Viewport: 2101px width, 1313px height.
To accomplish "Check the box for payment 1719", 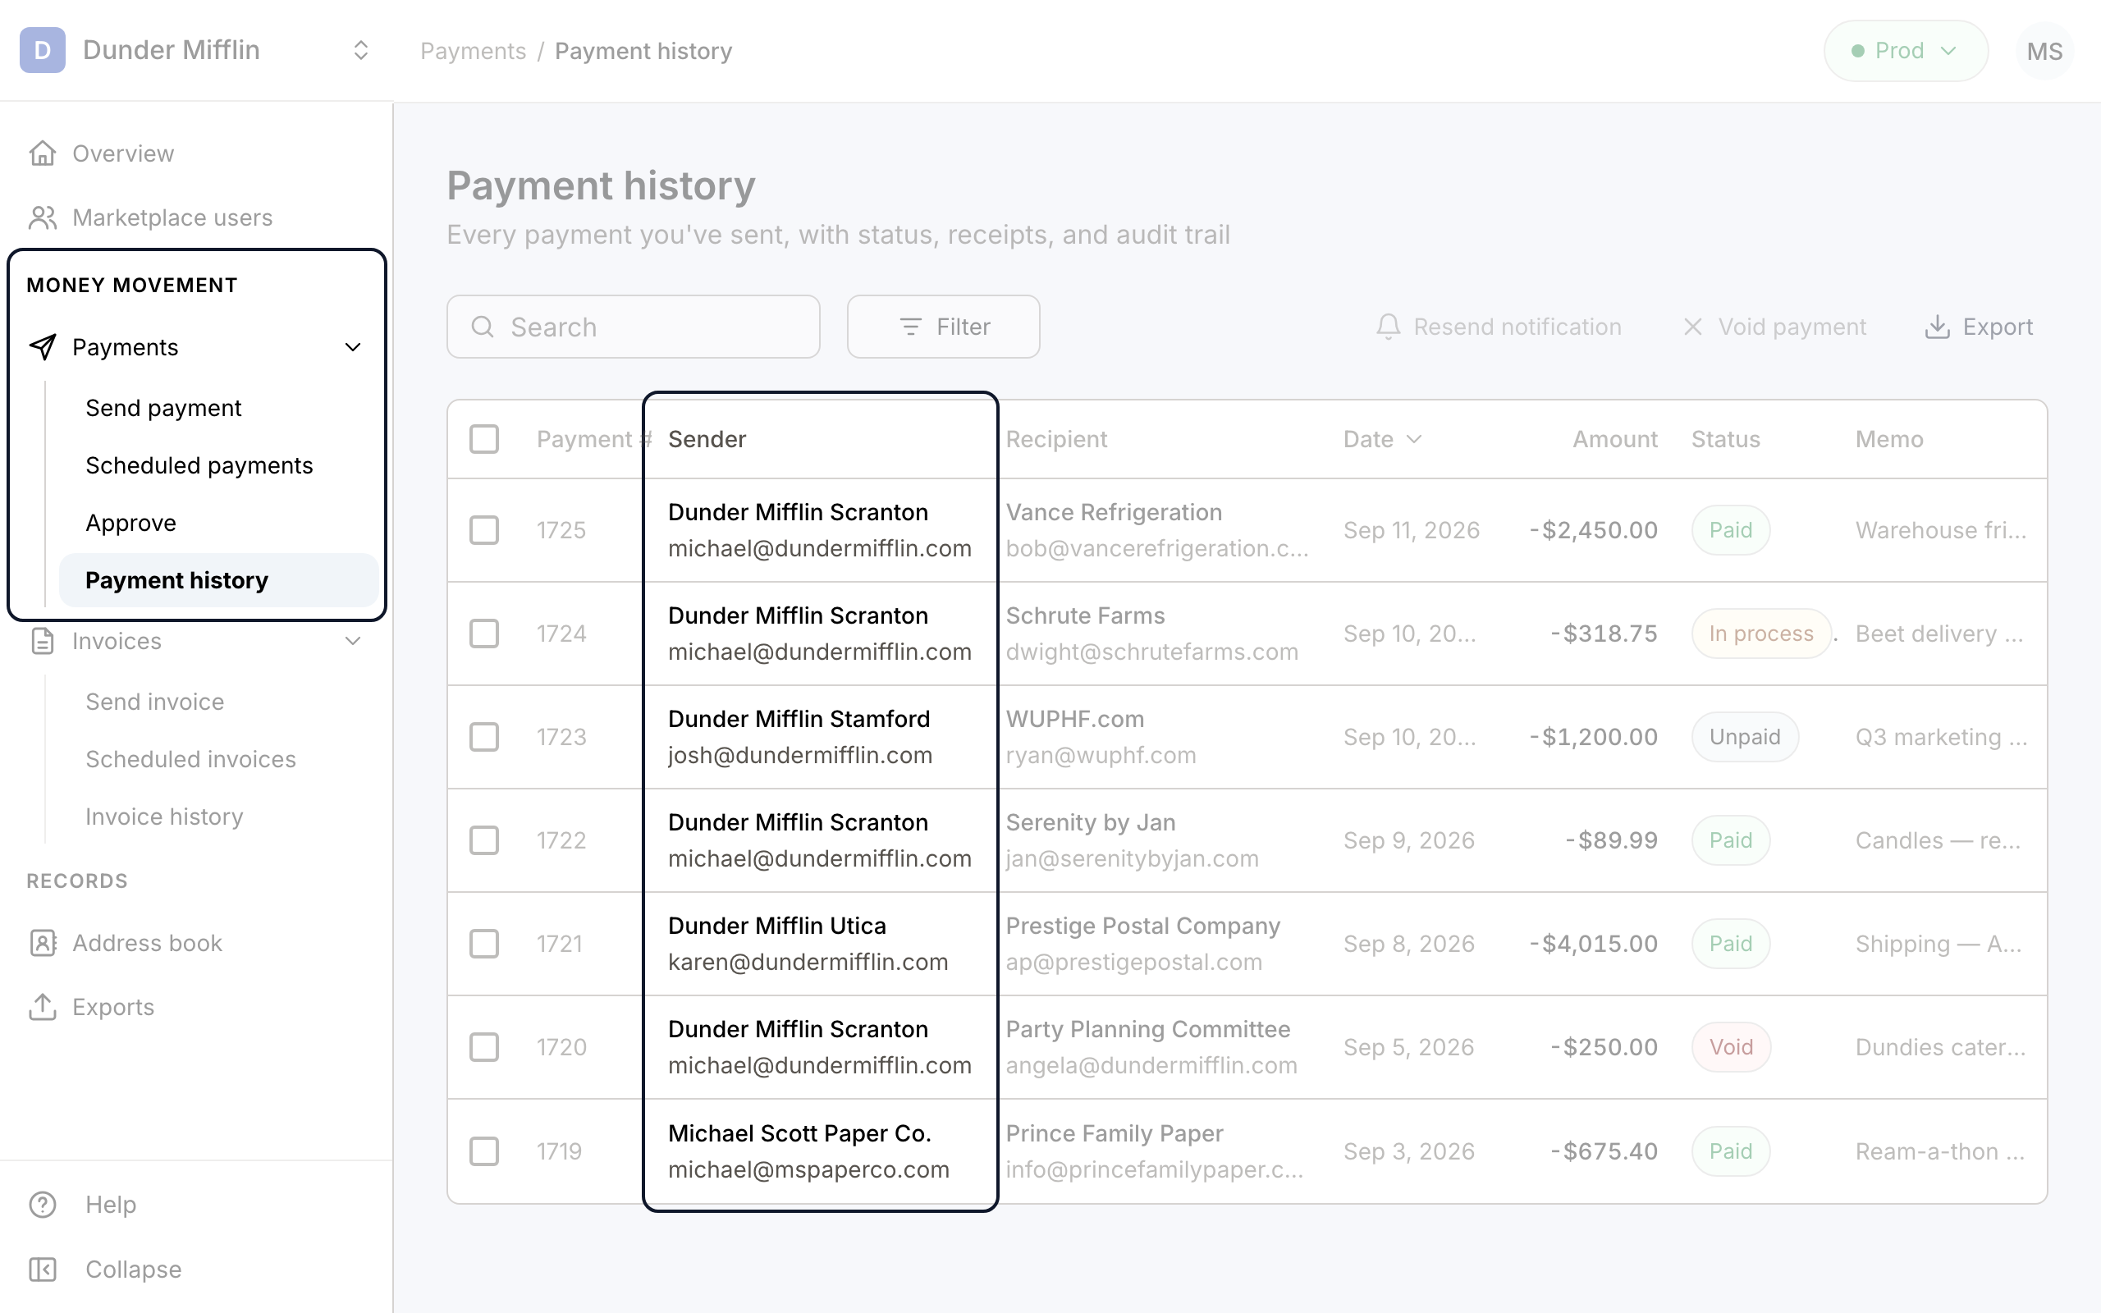I will coord(483,1151).
